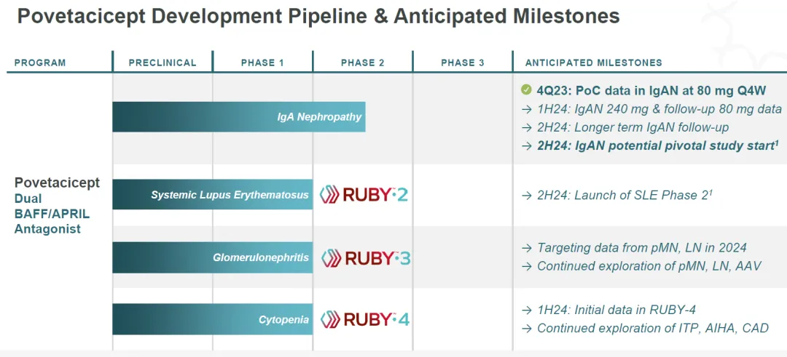Click the arrow before Initial data in RUBY-4
The width and height of the screenshot is (787, 357).
(527, 309)
